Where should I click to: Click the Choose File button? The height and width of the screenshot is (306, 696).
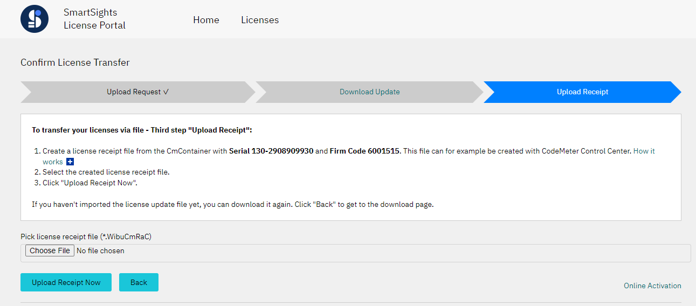[x=50, y=251]
